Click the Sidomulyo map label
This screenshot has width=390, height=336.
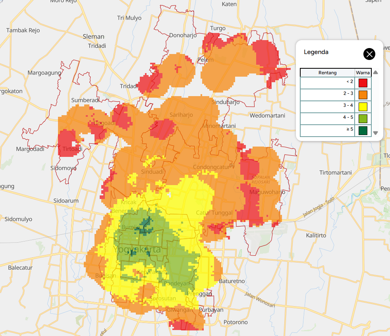pyautogui.click(x=18, y=219)
